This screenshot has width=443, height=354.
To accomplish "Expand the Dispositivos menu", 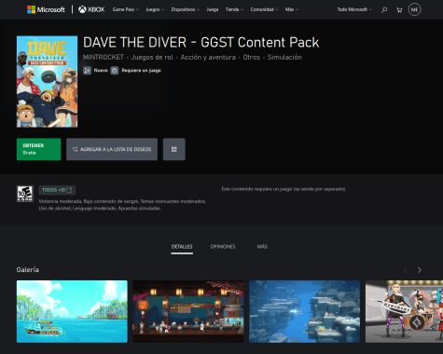I will click(186, 9).
